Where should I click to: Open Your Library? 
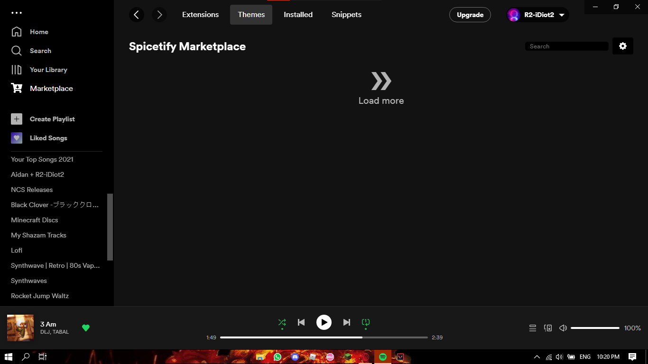39,70
